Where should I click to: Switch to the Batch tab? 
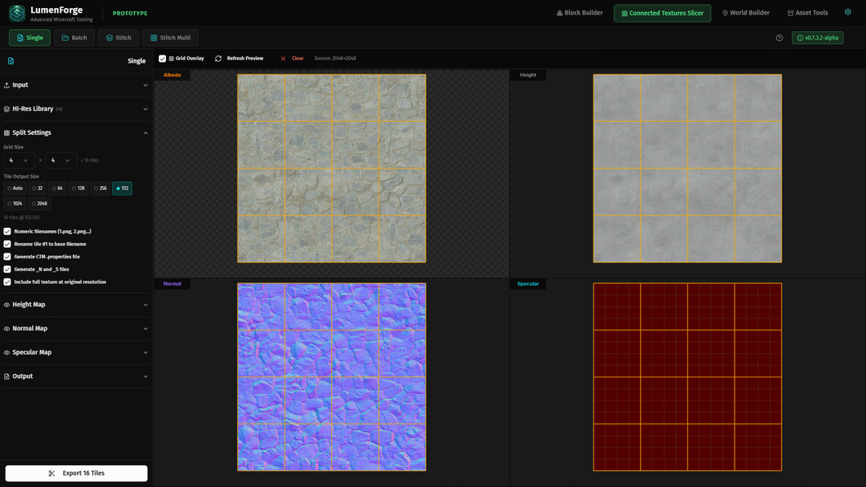coord(74,38)
